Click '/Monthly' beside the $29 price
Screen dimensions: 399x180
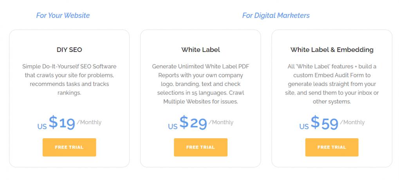pyautogui.click(x=220, y=122)
